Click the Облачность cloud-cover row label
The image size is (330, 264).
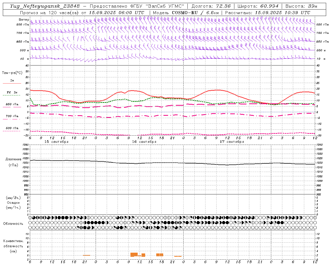(13, 224)
